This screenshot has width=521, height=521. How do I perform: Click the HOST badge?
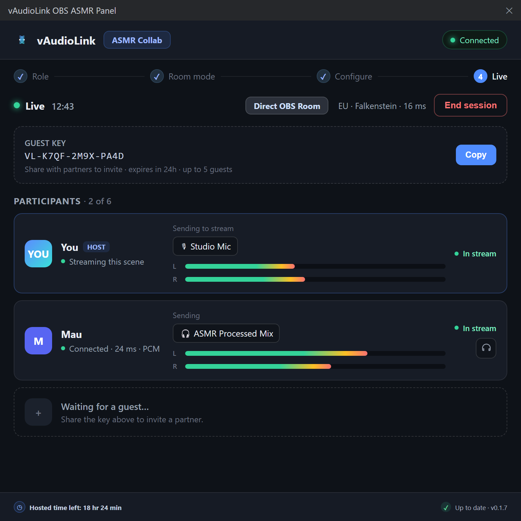[96, 247]
